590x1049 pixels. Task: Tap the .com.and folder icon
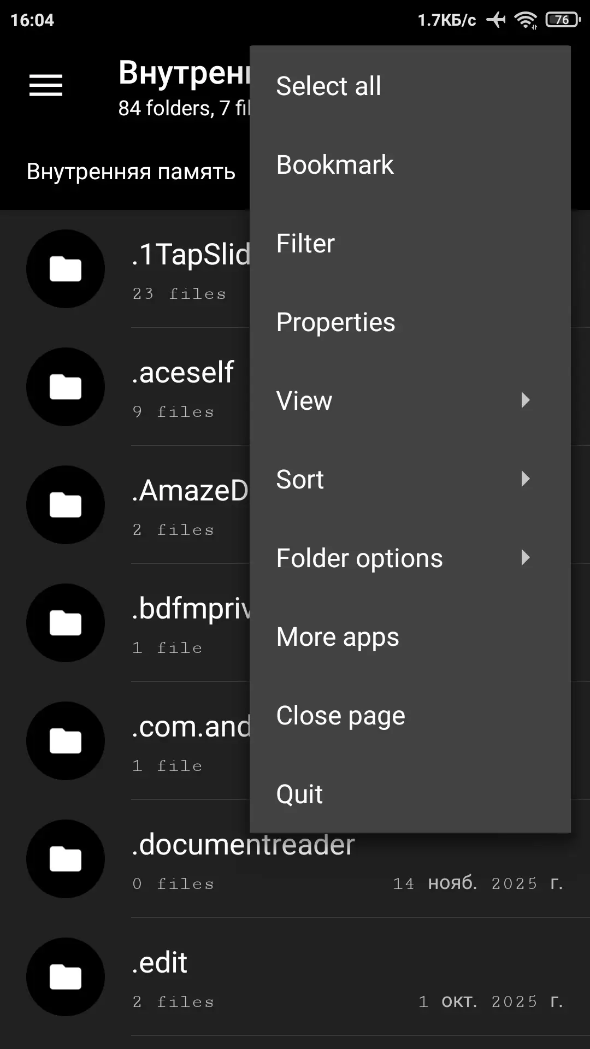pos(66,741)
